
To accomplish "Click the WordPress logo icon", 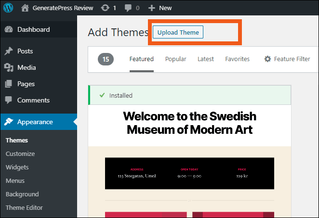I will pos(10,8).
